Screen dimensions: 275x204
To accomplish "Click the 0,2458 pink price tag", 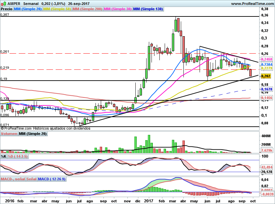I will [267, 59].
